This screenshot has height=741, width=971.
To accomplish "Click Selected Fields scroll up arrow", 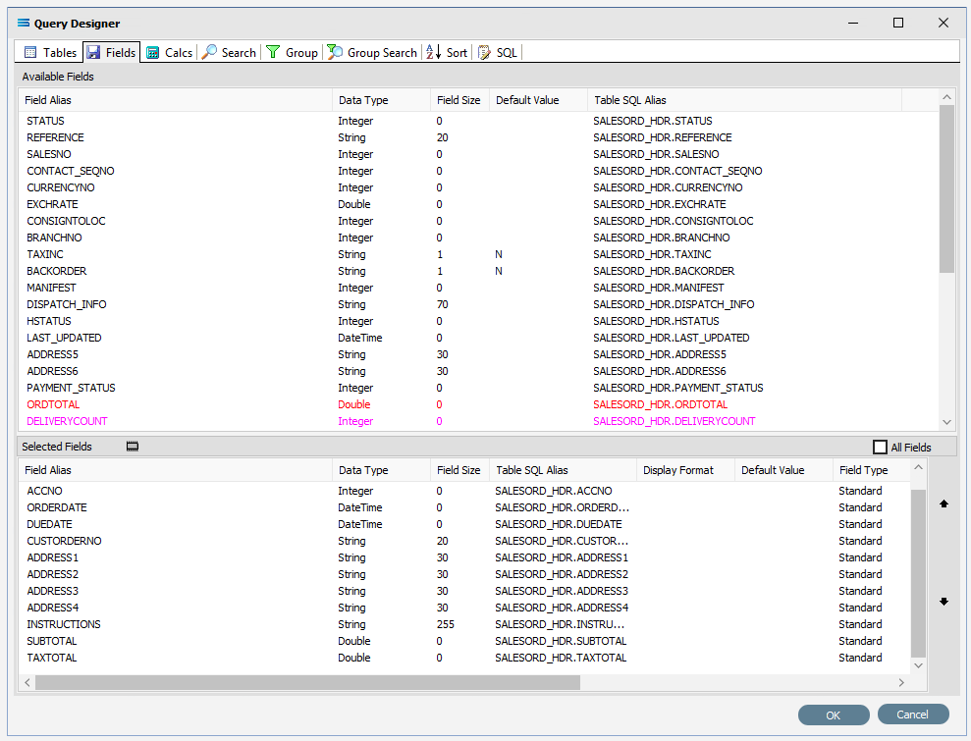I will pyautogui.click(x=918, y=467).
